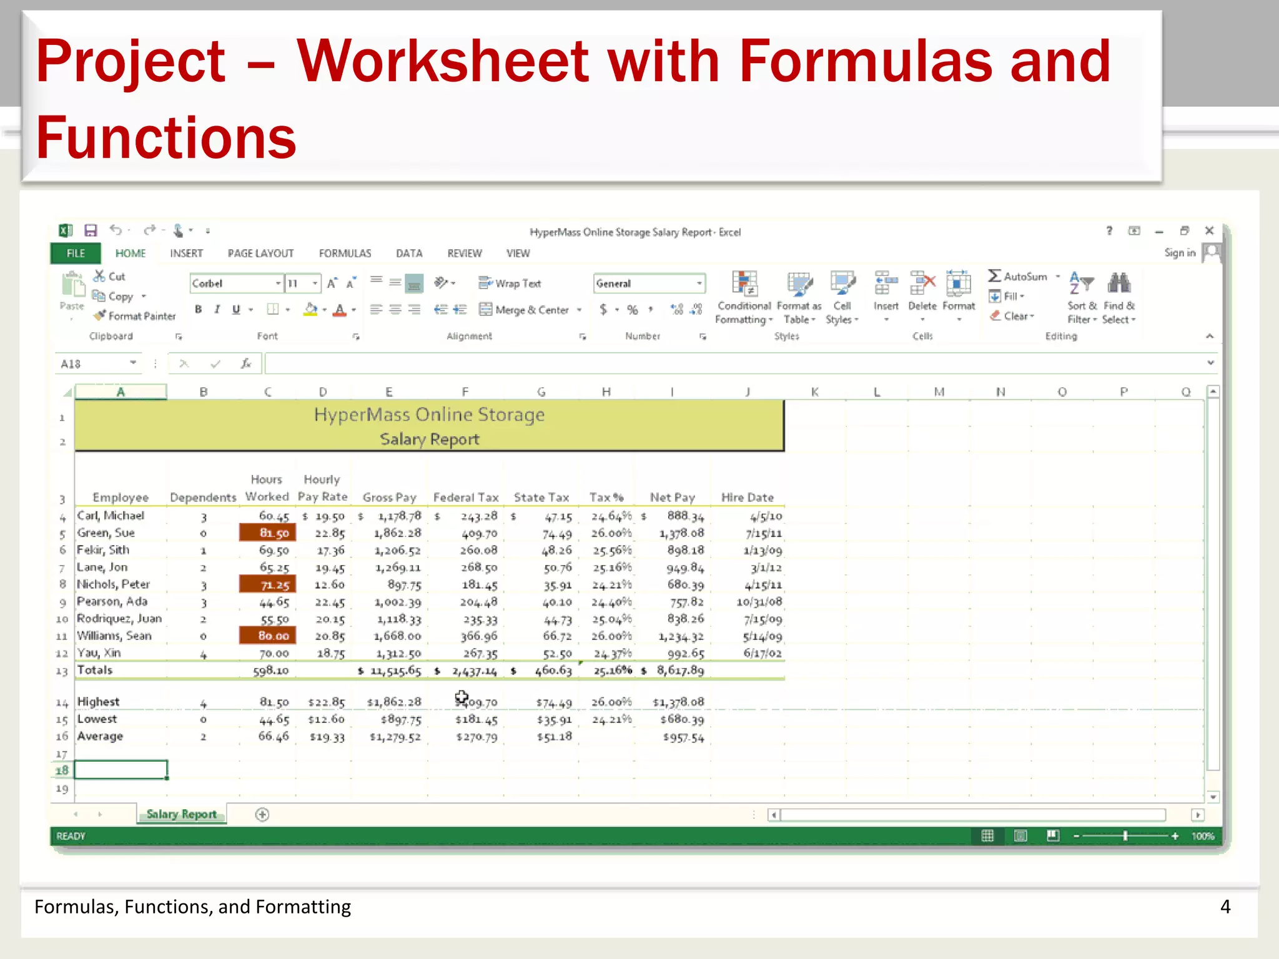Switch to the FORMULAS ribbon tab
This screenshot has width=1279, height=959.
(345, 253)
